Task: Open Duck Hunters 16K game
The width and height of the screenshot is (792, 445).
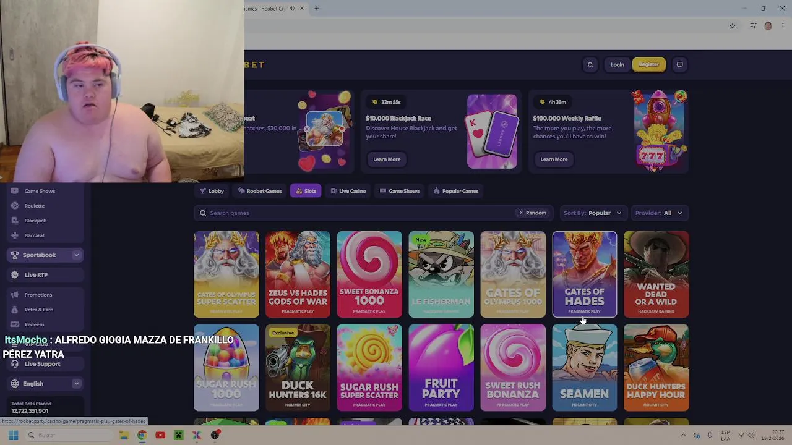Action: [298, 368]
